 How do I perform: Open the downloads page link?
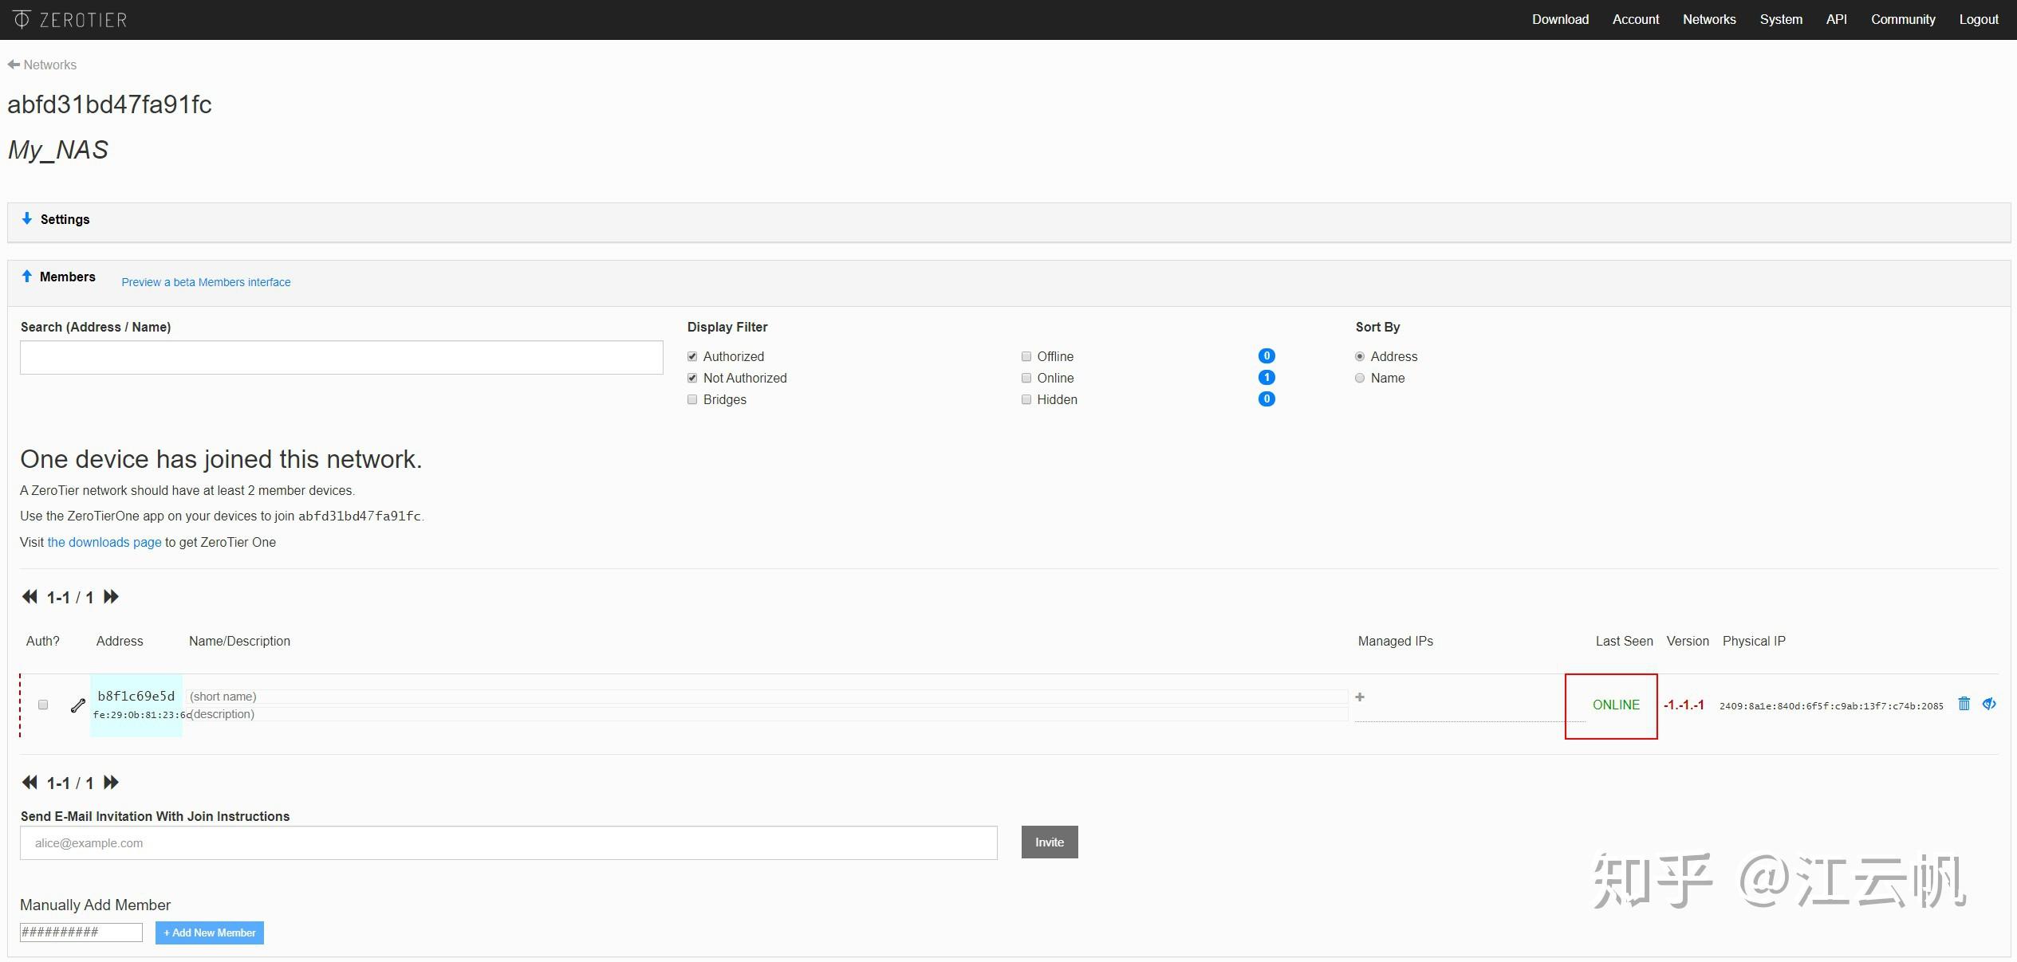pos(104,542)
